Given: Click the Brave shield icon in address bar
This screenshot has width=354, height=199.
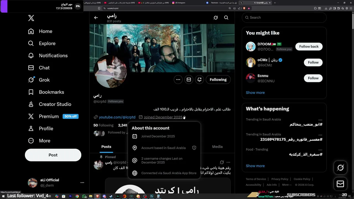Looking at the screenshot, I should point(244,8).
